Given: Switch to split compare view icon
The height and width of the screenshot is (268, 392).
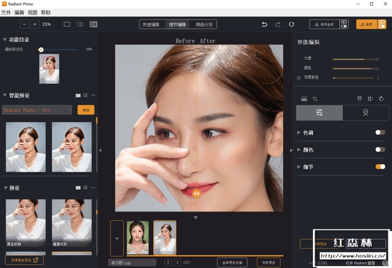Looking at the screenshot, I should click(93, 24).
